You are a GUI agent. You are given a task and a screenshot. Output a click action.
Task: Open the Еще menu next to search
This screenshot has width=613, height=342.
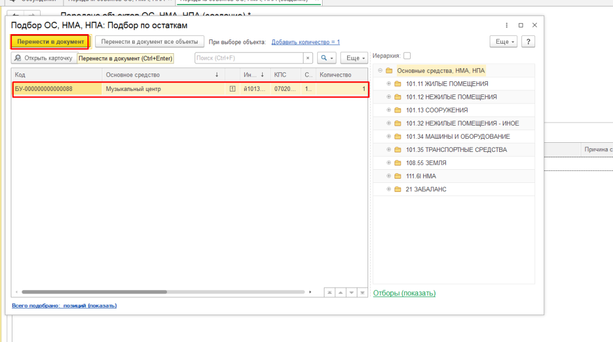(354, 58)
